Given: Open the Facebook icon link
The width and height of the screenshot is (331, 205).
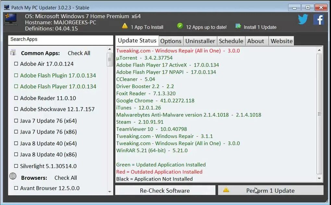Looking at the screenshot, I should (x=319, y=19).
